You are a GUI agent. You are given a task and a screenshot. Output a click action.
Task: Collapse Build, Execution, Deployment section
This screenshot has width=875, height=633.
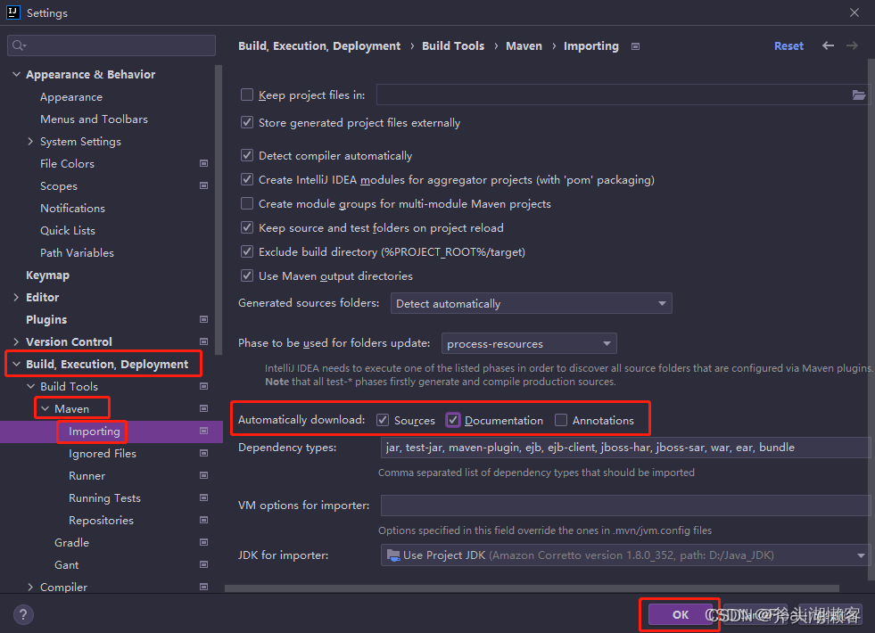(16, 364)
